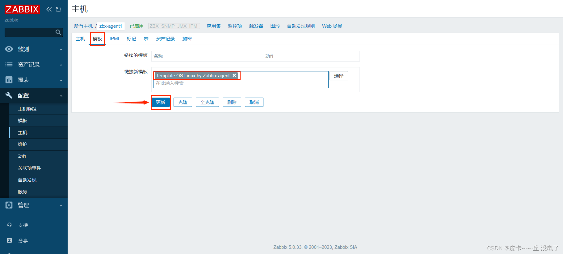Click the search magnifier icon
Screen dimensions: 563x254
58,32
